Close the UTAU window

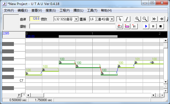coord(162,3)
